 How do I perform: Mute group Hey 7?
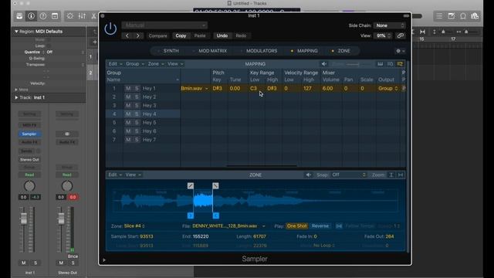[128, 140]
